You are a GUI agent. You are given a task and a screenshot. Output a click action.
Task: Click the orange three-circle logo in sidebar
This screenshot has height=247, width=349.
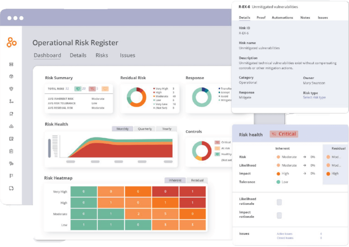point(11,43)
